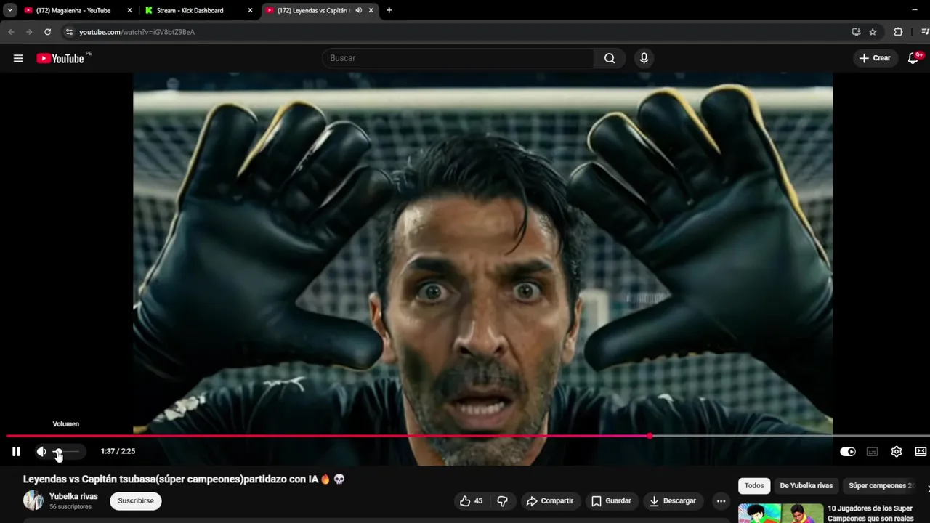Reload the page
The image size is (930, 523).
click(47, 32)
